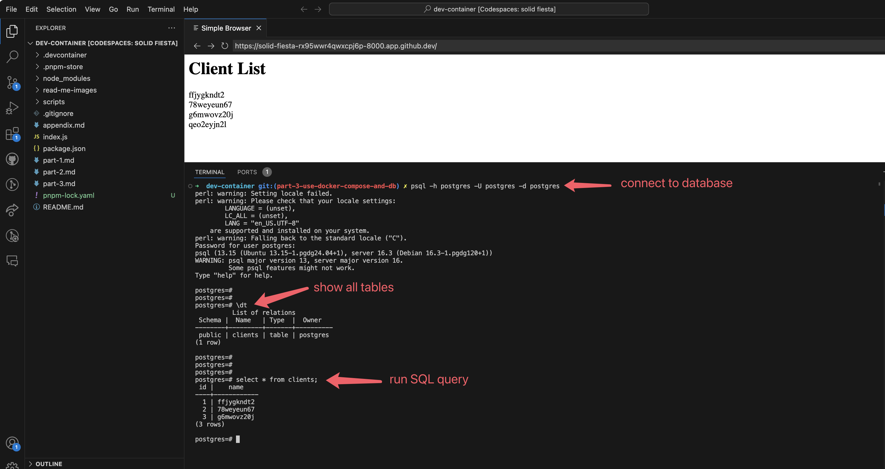This screenshot has height=469, width=885.
Task: Select the README.md file
Action: pos(63,207)
